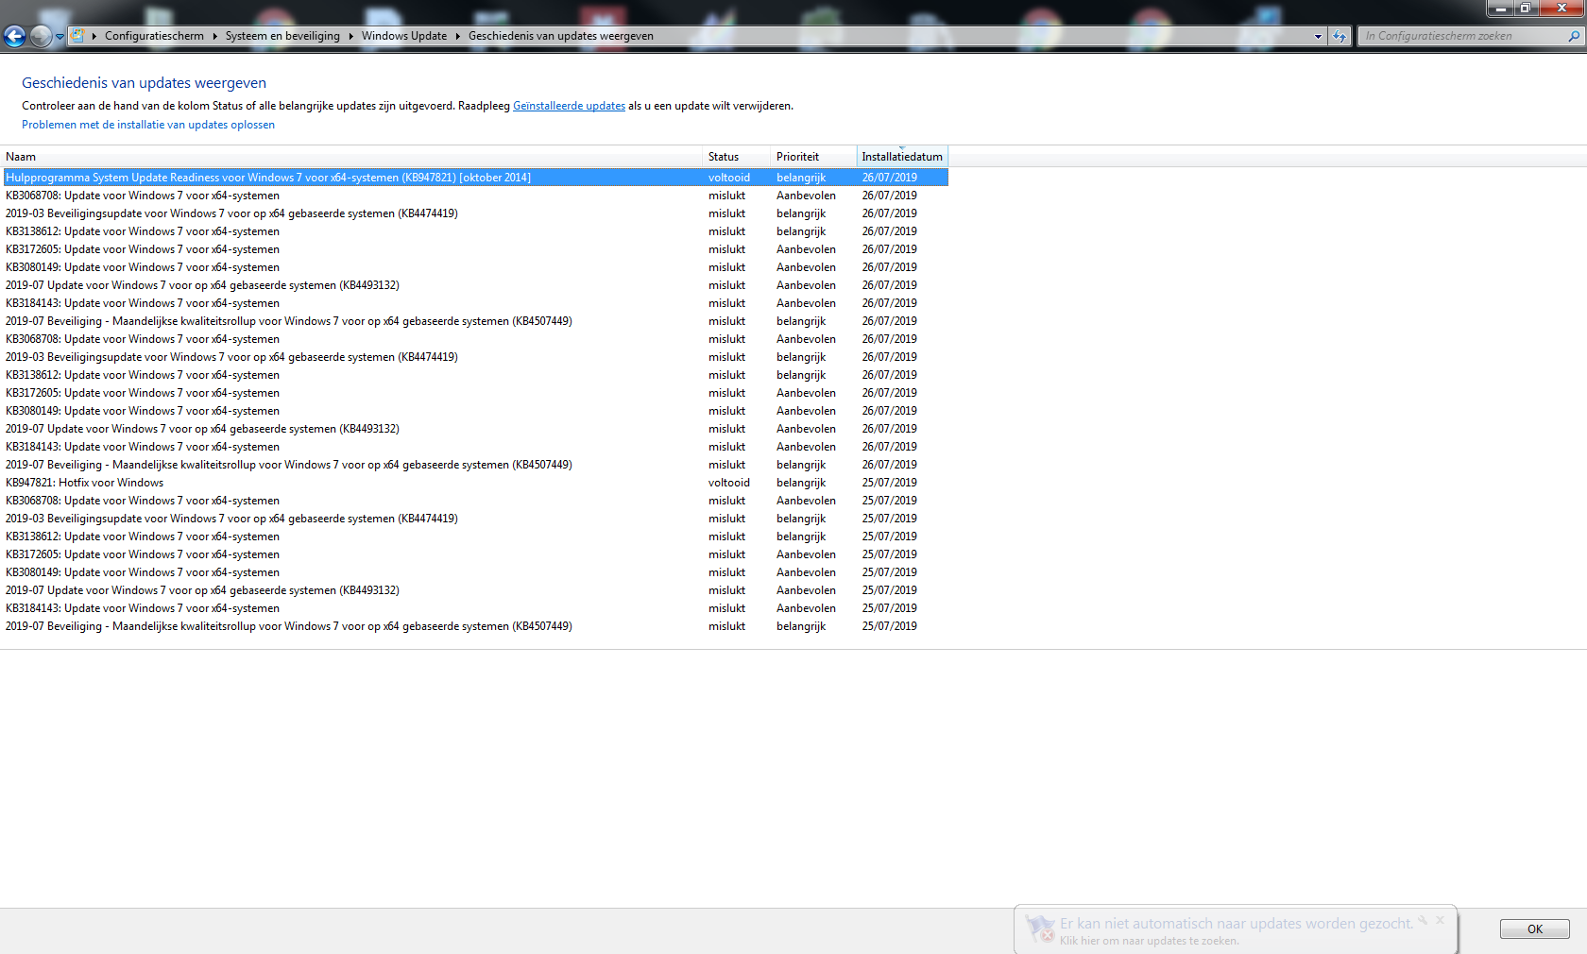
Task: Click 'mislukt' status of KB3068708 dated 25/07/2019
Action: coord(726,501)
